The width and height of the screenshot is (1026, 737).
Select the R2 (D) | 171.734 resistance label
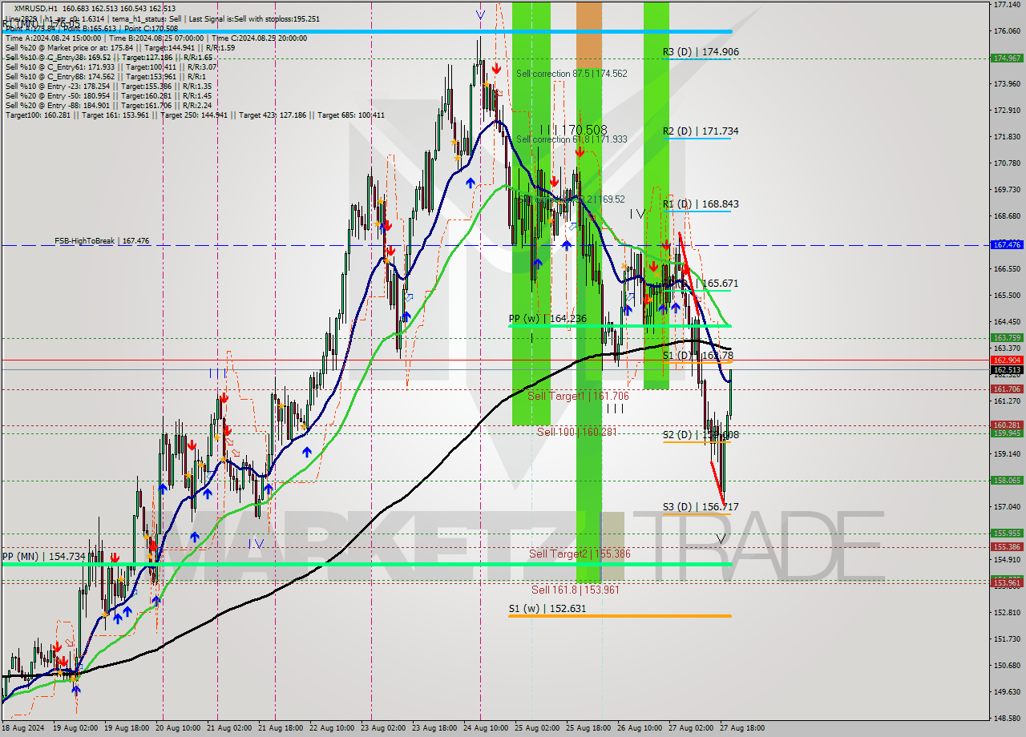point(701,131)
